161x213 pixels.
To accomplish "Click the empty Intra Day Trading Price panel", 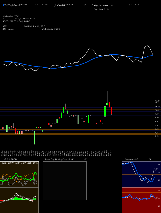I will click(x=64, y=181).
